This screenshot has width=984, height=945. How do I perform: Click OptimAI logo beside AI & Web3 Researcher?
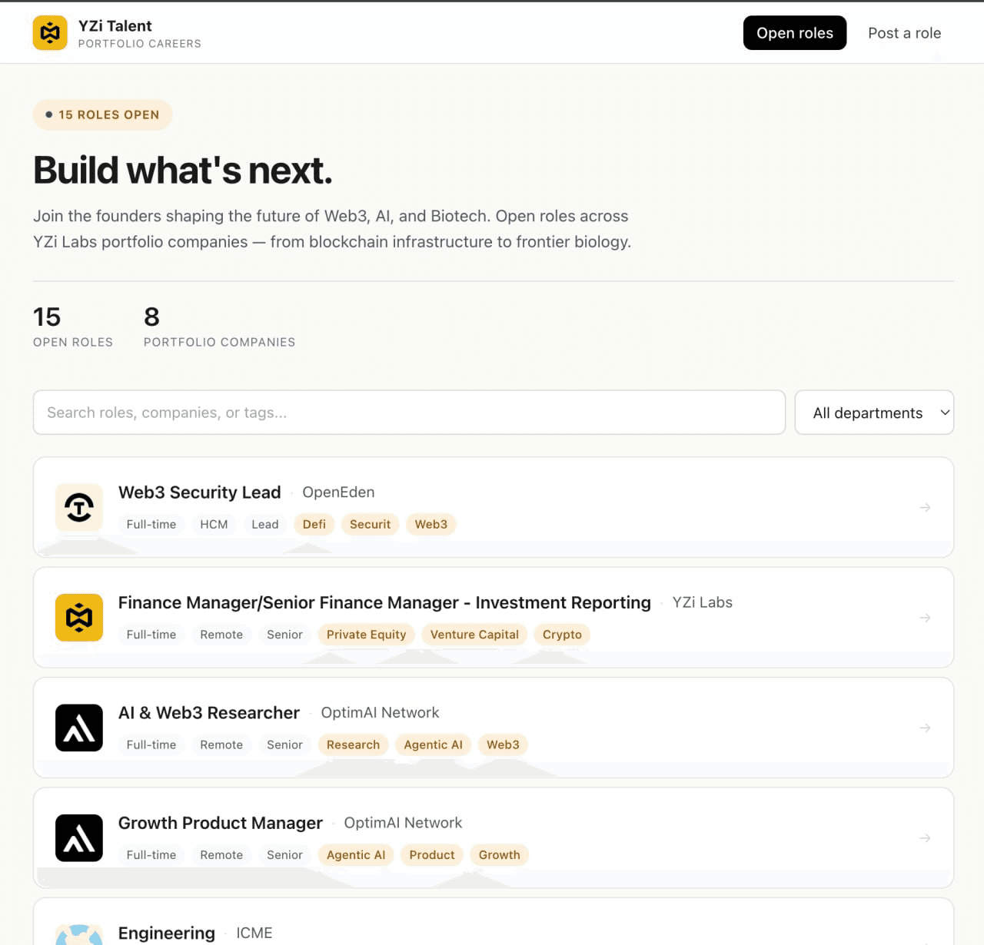point(79,728)
